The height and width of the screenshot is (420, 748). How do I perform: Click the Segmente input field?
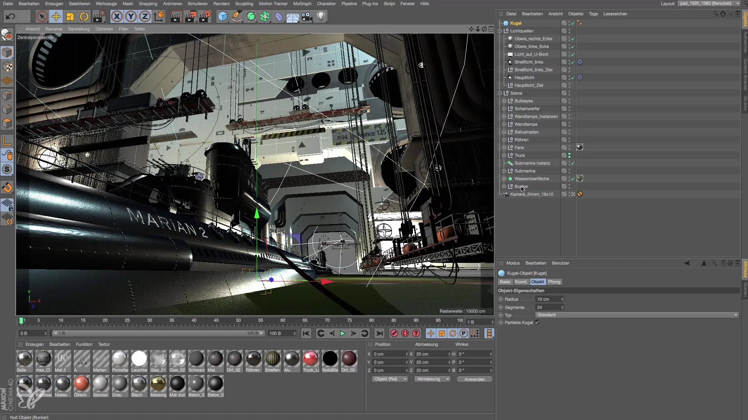pos(549,307)
